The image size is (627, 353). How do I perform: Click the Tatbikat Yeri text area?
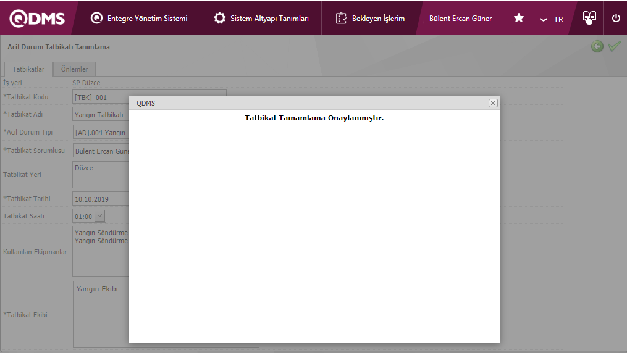[x=101, y=175]
